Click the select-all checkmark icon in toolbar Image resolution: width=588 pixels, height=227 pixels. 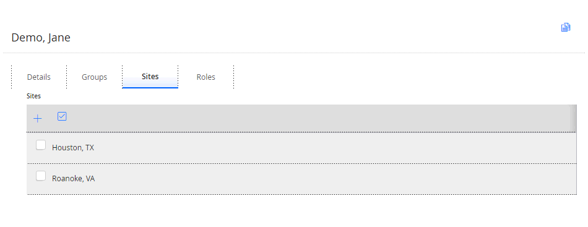62,116
